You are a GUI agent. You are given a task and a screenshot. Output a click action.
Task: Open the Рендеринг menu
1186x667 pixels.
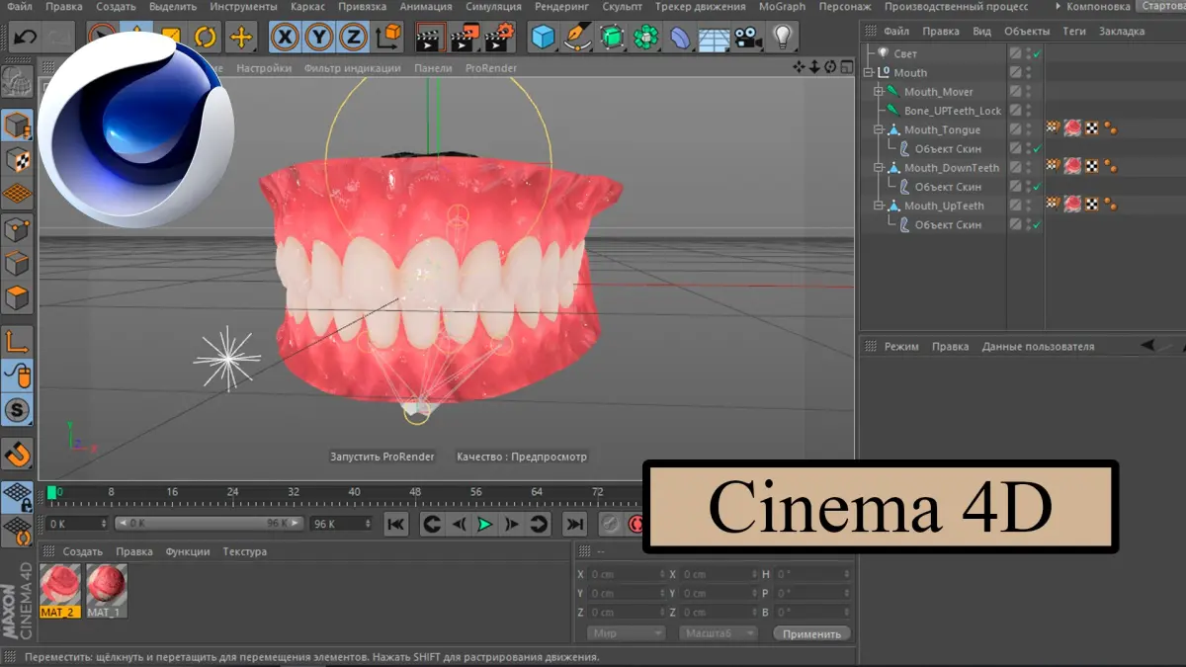point(560,7)
